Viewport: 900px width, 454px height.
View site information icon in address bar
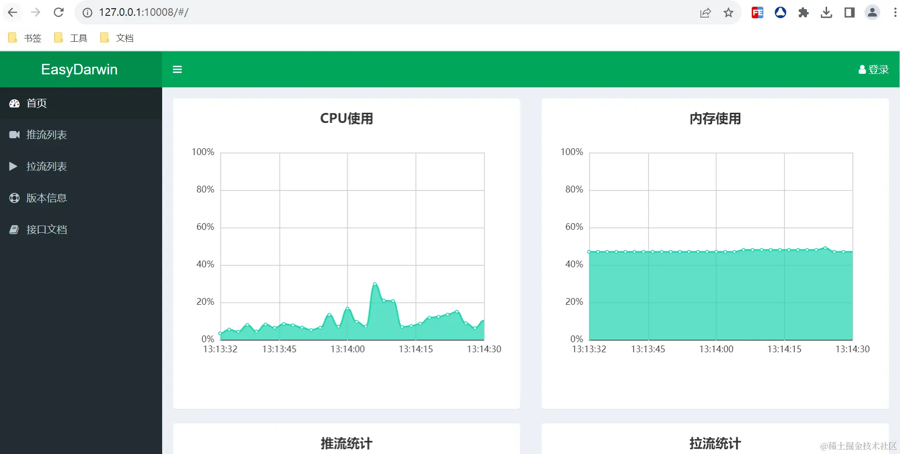pos(87,12)
